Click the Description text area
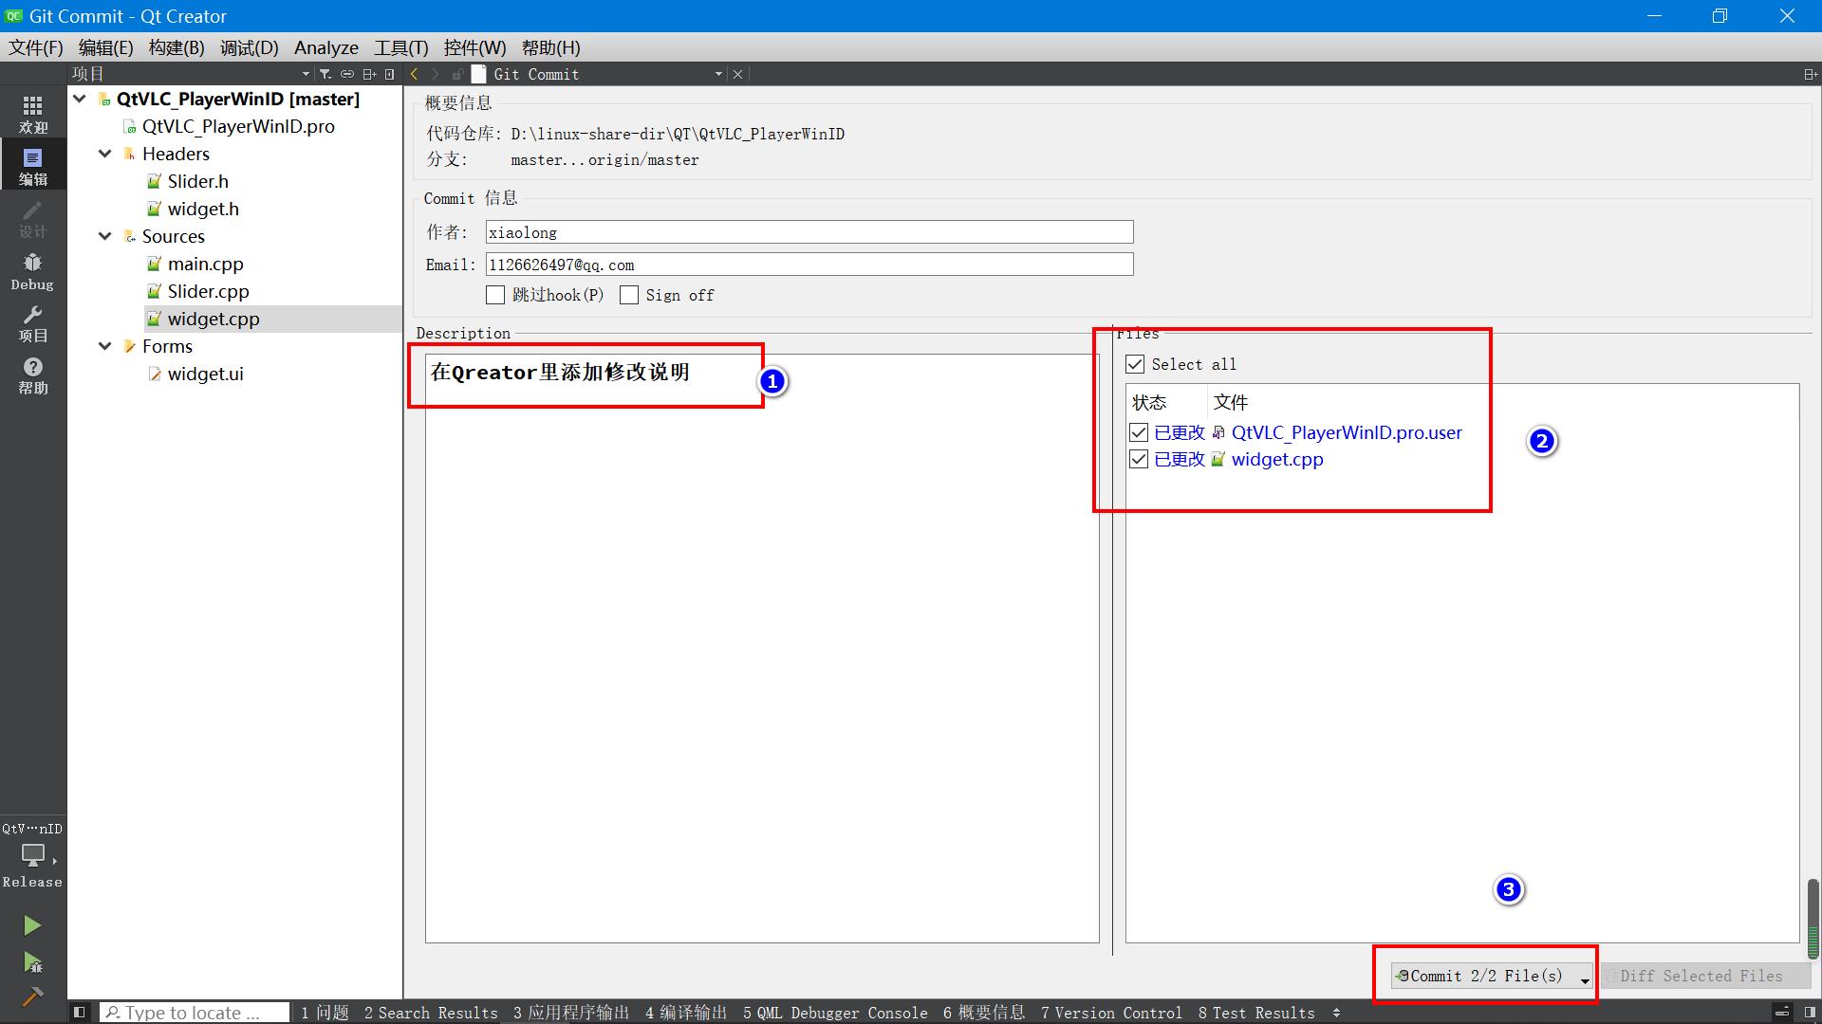 pos(762,649)
